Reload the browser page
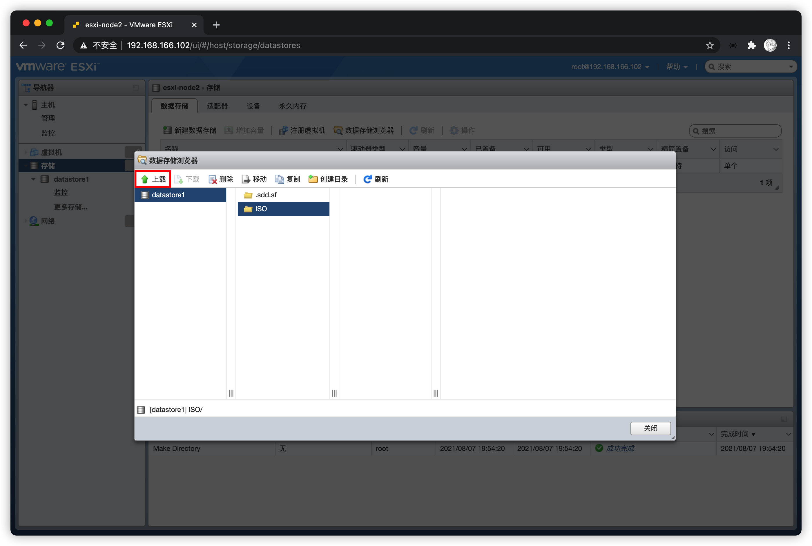 [61, 45]
